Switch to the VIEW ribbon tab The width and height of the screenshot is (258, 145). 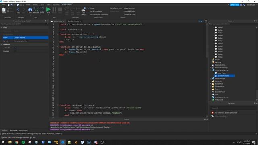(49, 5)
